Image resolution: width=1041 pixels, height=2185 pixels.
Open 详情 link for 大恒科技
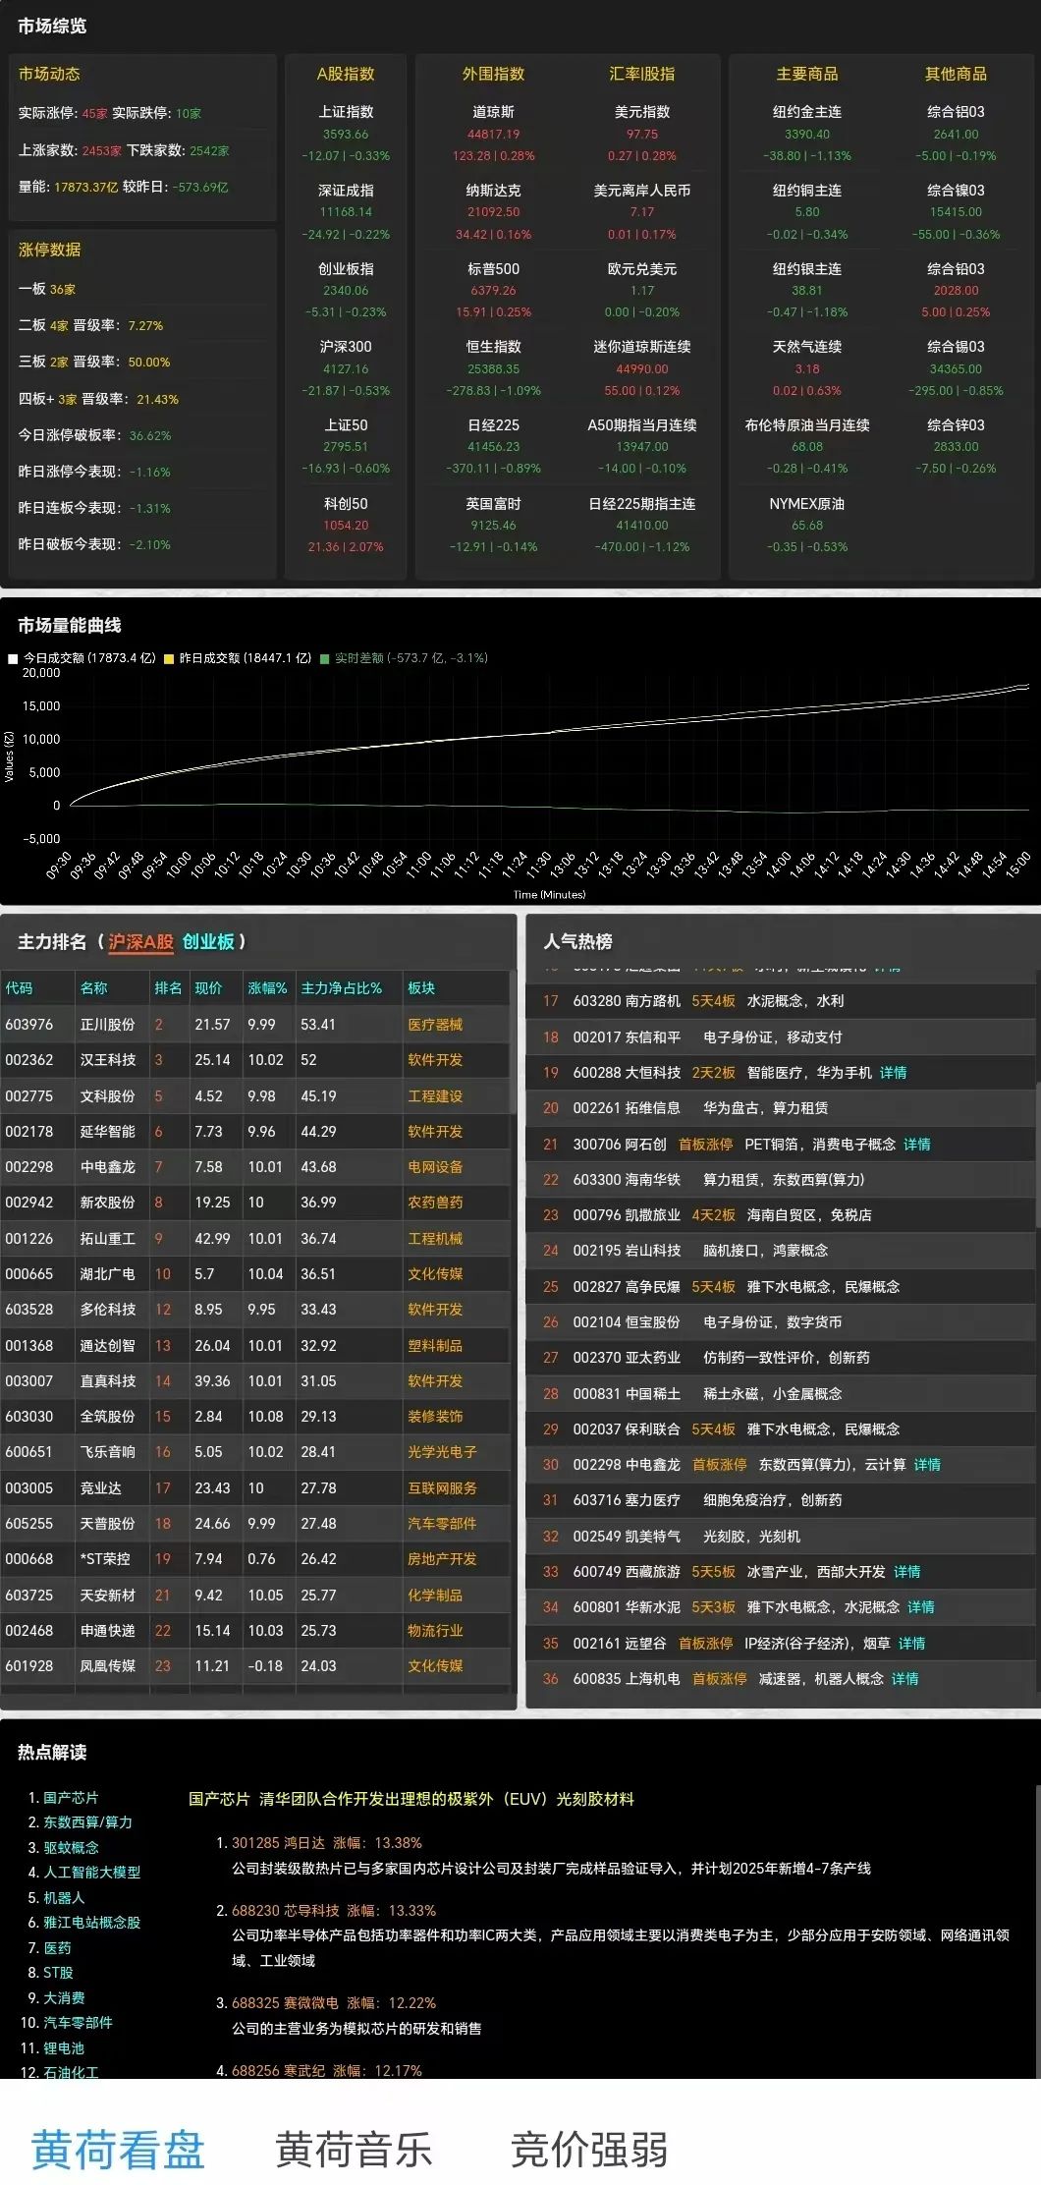click(893, 1073)
